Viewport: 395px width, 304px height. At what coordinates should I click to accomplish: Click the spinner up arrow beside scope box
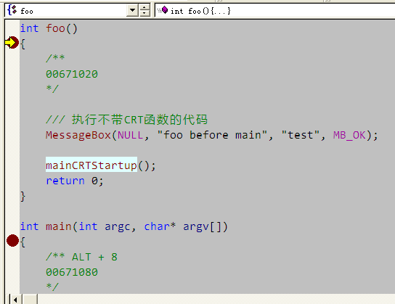144,7
